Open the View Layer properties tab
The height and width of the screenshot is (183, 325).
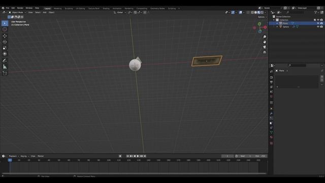pyautogui.click(x=271, y=87)
